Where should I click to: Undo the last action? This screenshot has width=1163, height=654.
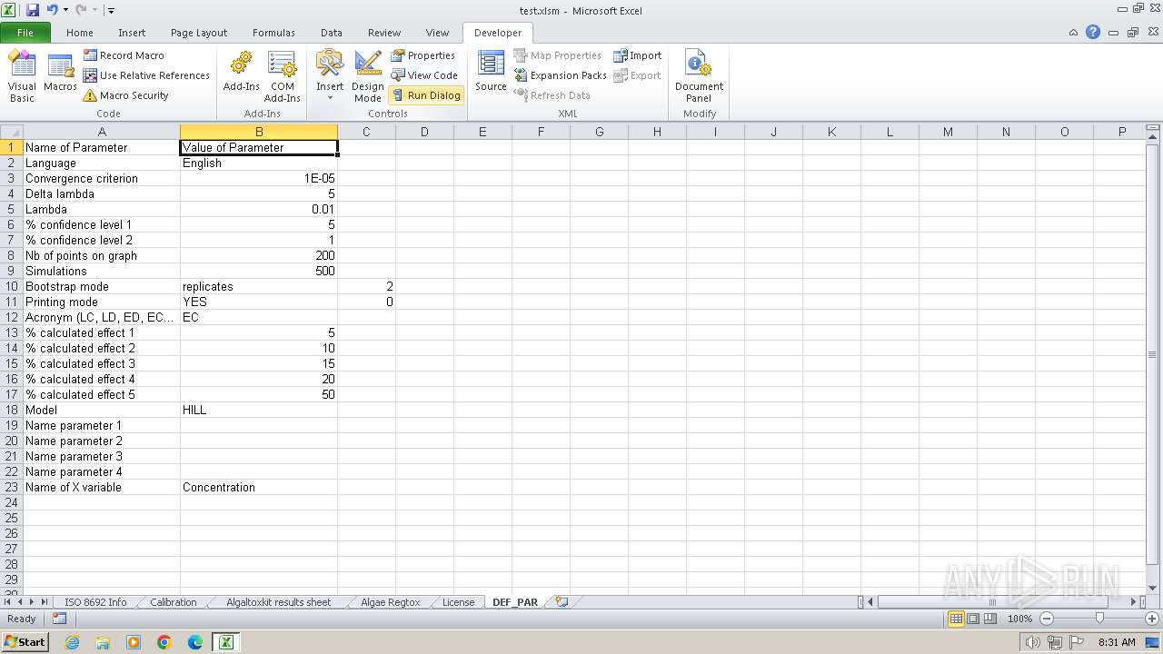point(52,10)
